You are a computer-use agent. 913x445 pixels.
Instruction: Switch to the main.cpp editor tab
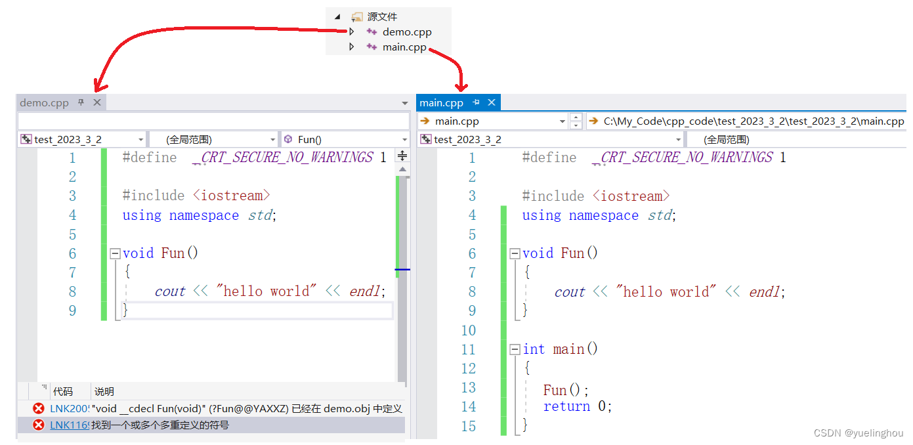tap(441, 102)
